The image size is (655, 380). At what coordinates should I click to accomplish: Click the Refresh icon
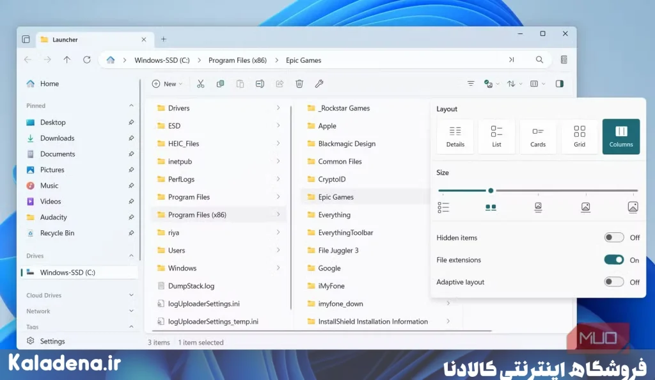click(x=87, y=59)
